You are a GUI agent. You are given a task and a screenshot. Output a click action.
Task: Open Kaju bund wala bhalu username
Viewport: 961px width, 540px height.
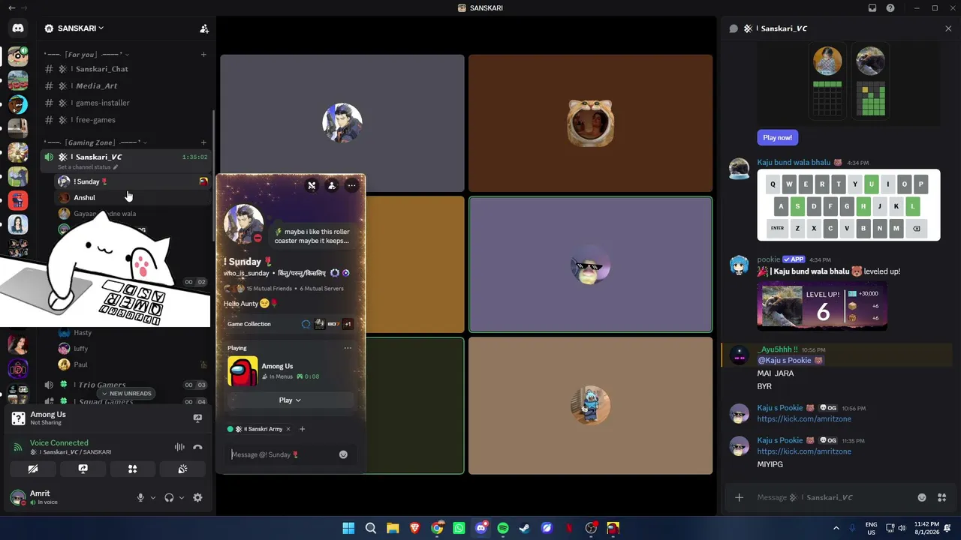click(x=794, y=163)
